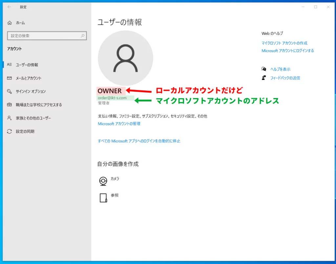Viewport: 336px width, 264px height.
Task: Click the browse file icon next to 参照
Action: coord(103,198)
